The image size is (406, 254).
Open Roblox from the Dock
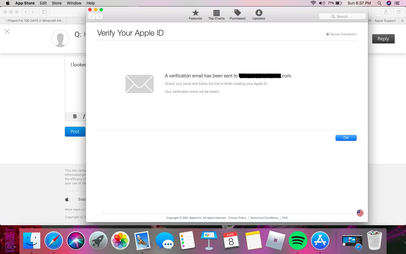click(x=275, y=241)
